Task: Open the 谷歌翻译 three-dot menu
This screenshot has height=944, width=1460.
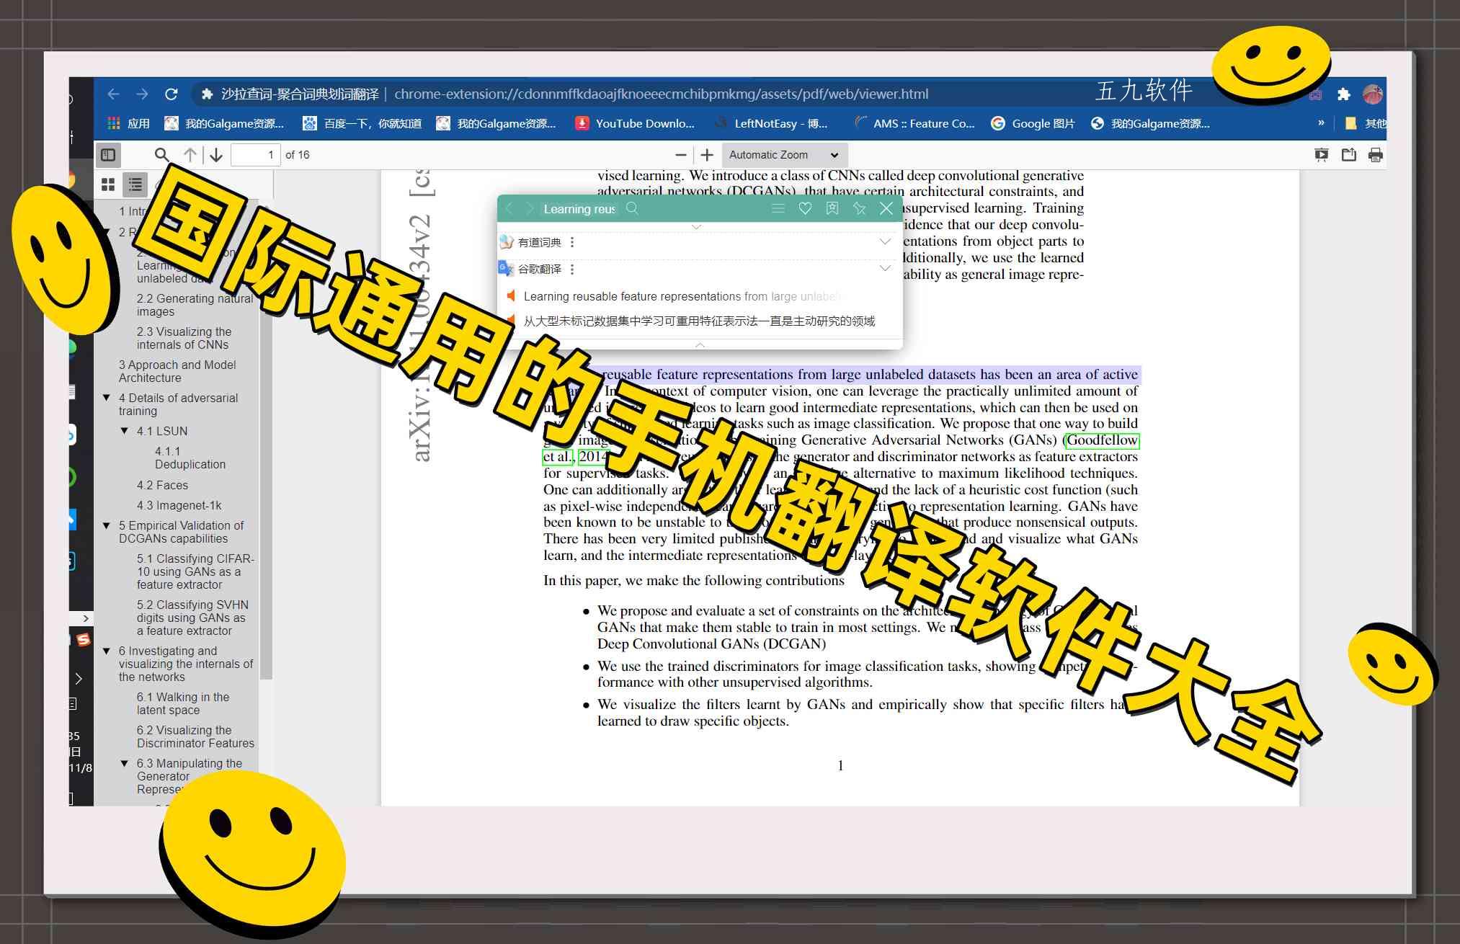Action: 571,268
